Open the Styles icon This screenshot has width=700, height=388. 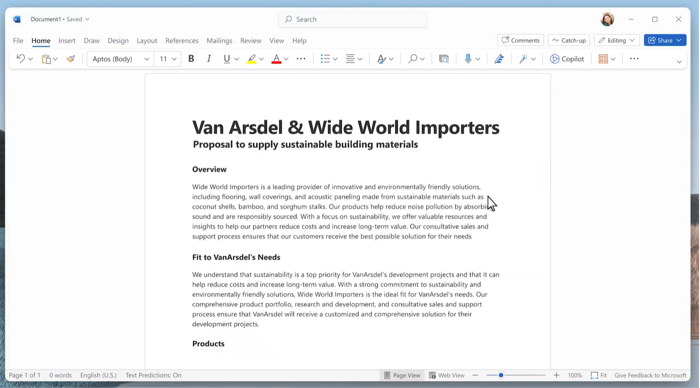tap(382, 59)
